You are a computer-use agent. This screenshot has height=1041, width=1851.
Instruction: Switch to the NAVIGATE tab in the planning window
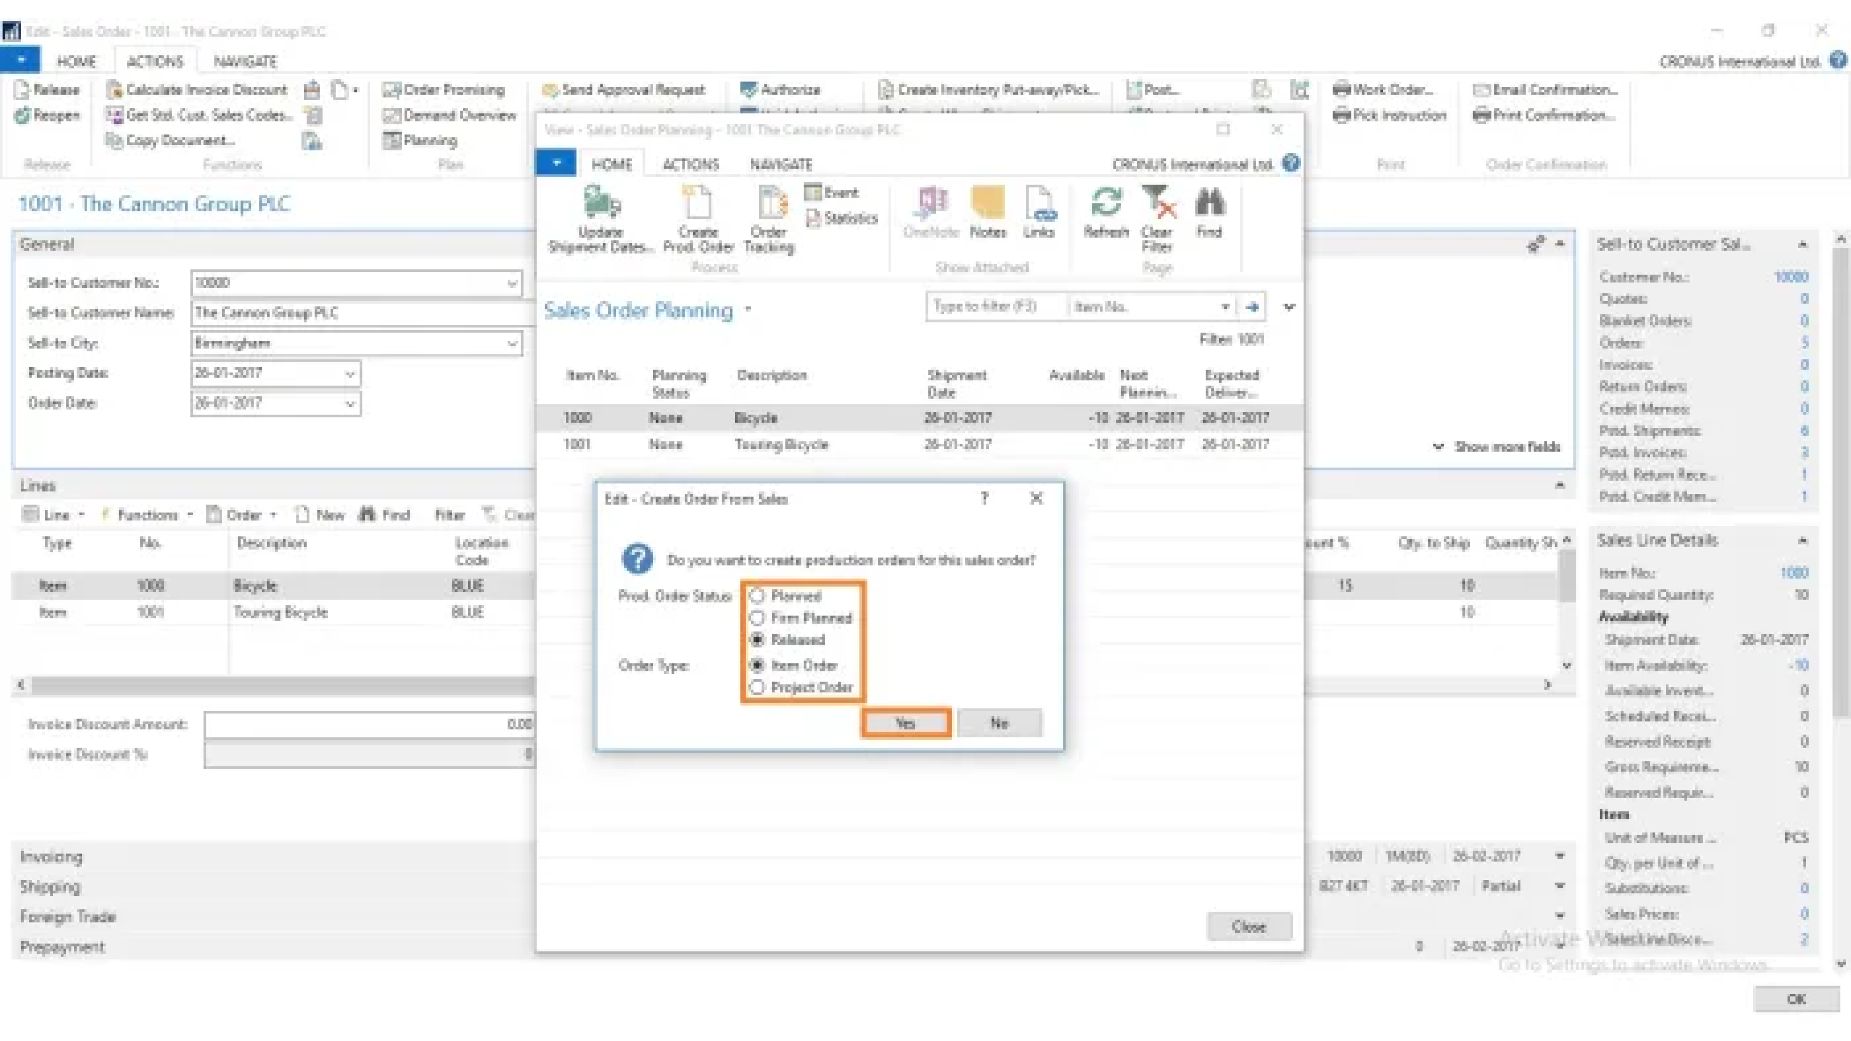pos(781,164)
